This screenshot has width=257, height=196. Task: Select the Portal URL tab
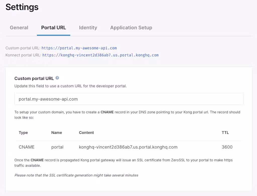[x=53, y=28]
